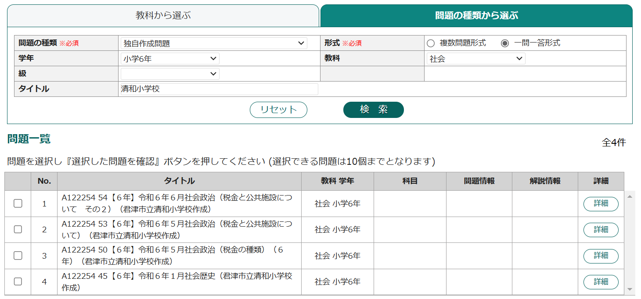This screenshot has width=641, height=299.
Task: Open 詳細 for A122254 54 row
Action: pyautogui.click(x=601, y=204)
